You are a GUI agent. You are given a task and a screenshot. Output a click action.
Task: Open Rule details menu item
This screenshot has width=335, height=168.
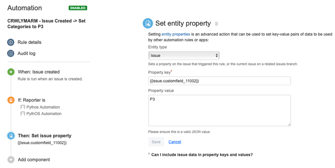coord(30,42)
